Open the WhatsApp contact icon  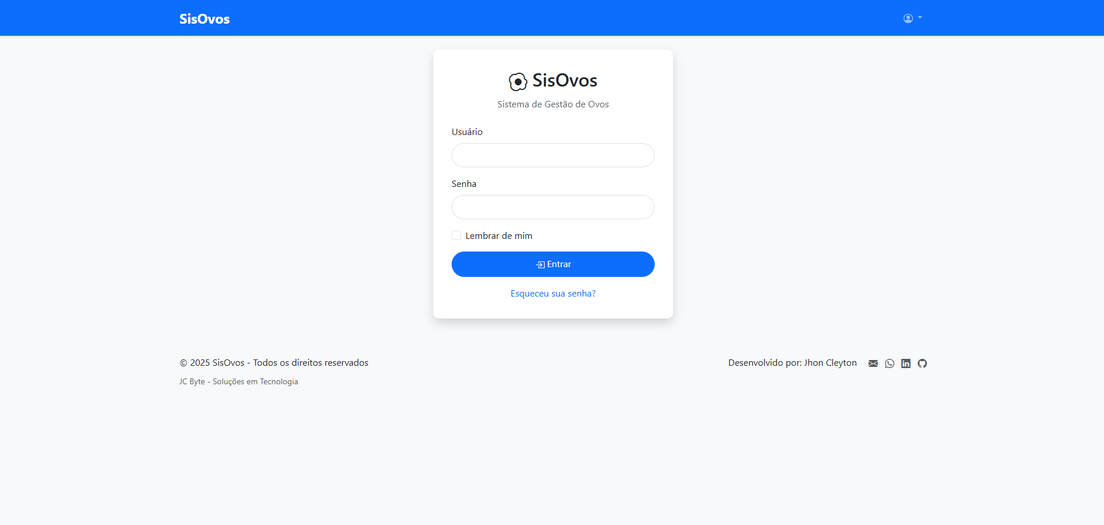click(889, 363)
